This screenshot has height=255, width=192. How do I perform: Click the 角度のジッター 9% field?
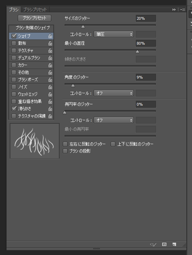[x=146, y=77]
